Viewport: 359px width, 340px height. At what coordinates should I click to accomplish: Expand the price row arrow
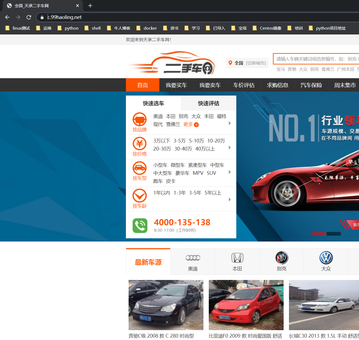click(x=230, y=148)
